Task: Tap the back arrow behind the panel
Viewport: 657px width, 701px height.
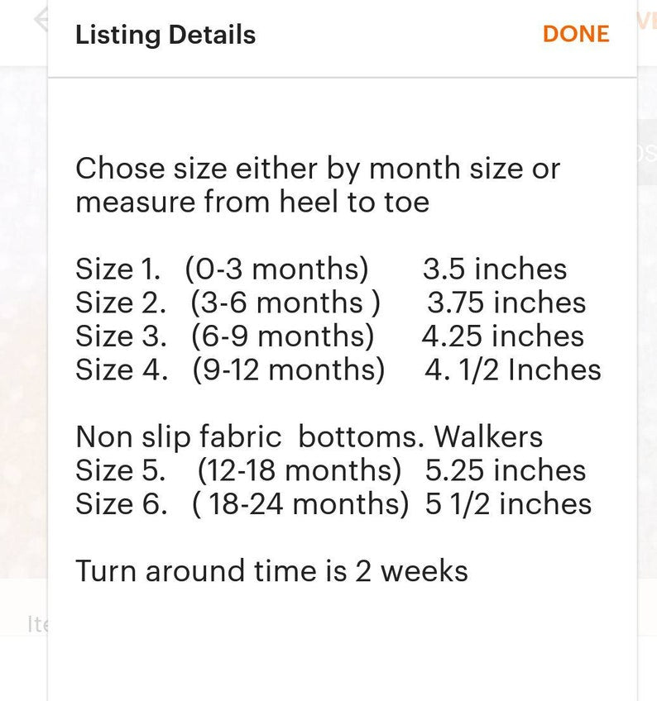Action: tap(41, 20)
